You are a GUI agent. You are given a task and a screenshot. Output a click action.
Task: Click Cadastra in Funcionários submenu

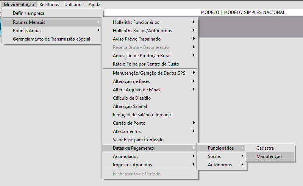(x=265, y=148)
